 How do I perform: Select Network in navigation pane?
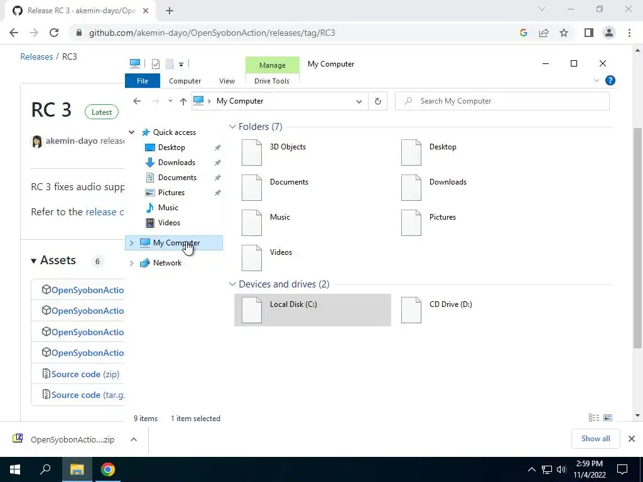pos(167,263)
